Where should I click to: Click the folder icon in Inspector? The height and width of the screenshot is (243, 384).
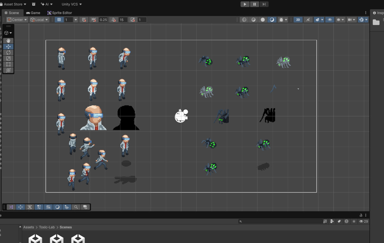coord(376,22)
